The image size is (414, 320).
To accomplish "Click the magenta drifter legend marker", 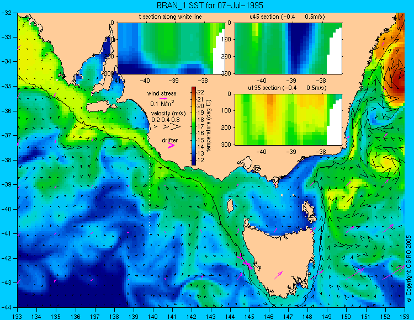I will click(x=171, y=146).
